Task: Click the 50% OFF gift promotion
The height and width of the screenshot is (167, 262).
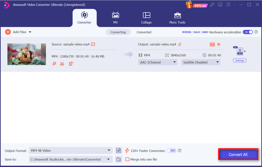Action: coord(196,5)
